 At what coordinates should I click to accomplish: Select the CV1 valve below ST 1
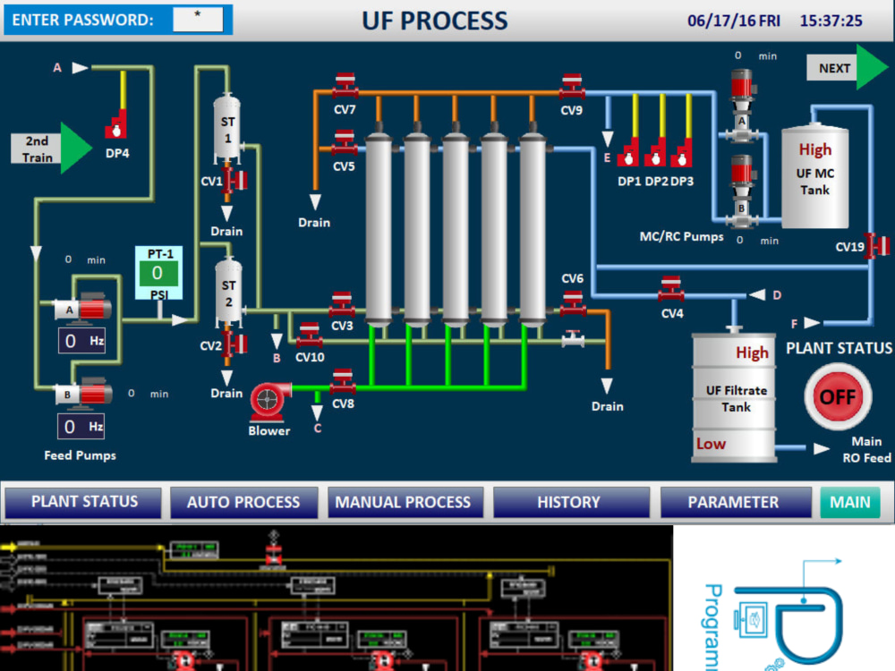tap(234, 180)
